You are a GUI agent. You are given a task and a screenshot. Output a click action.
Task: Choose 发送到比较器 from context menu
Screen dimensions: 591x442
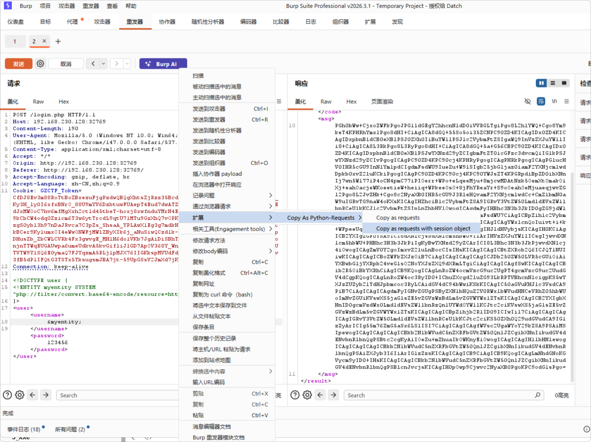(227, 141)
